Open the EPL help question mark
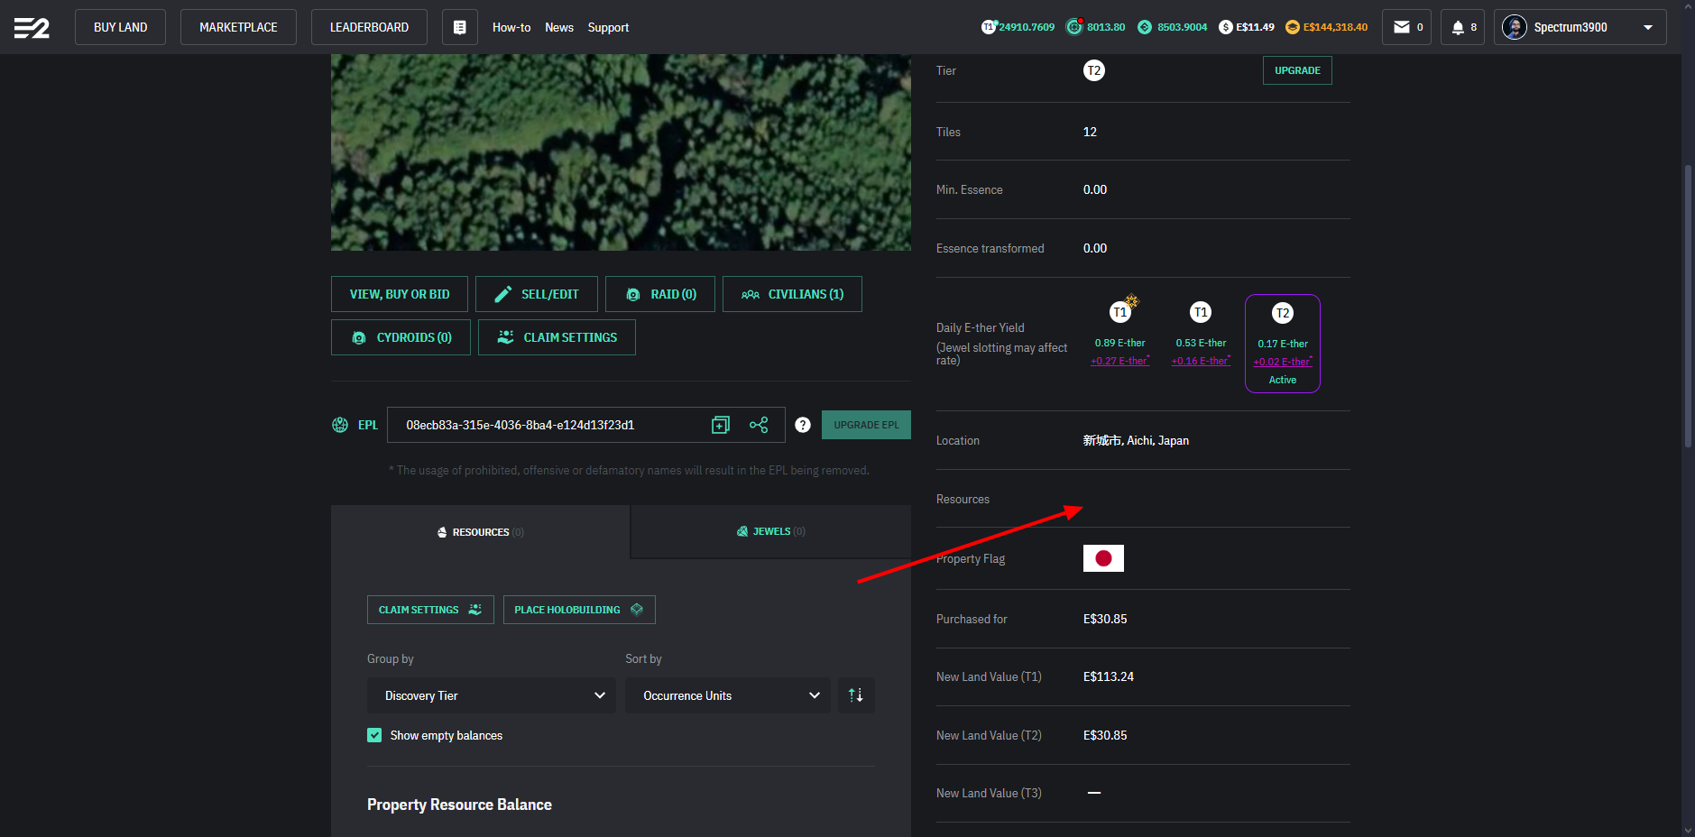The image size is (1695, 837). pyautogui.click(x=802, y=425)
